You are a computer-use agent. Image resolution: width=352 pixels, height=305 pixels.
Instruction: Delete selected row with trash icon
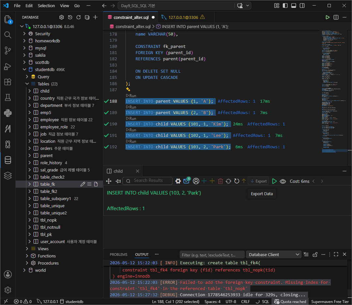220,181
